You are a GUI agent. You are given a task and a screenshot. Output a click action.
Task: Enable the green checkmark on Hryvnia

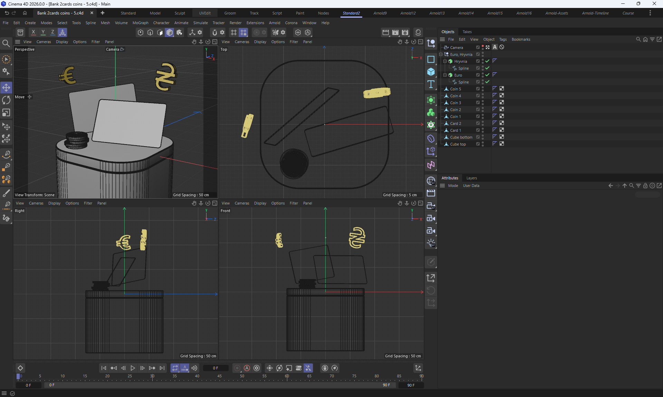tap(487, 61)
